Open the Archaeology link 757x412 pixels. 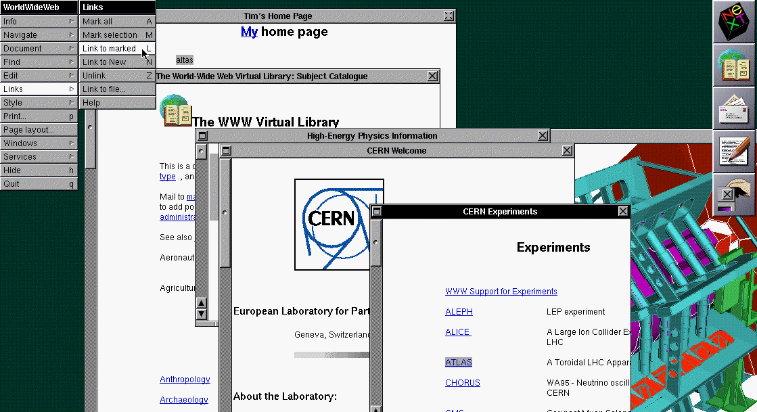[184, 399]
